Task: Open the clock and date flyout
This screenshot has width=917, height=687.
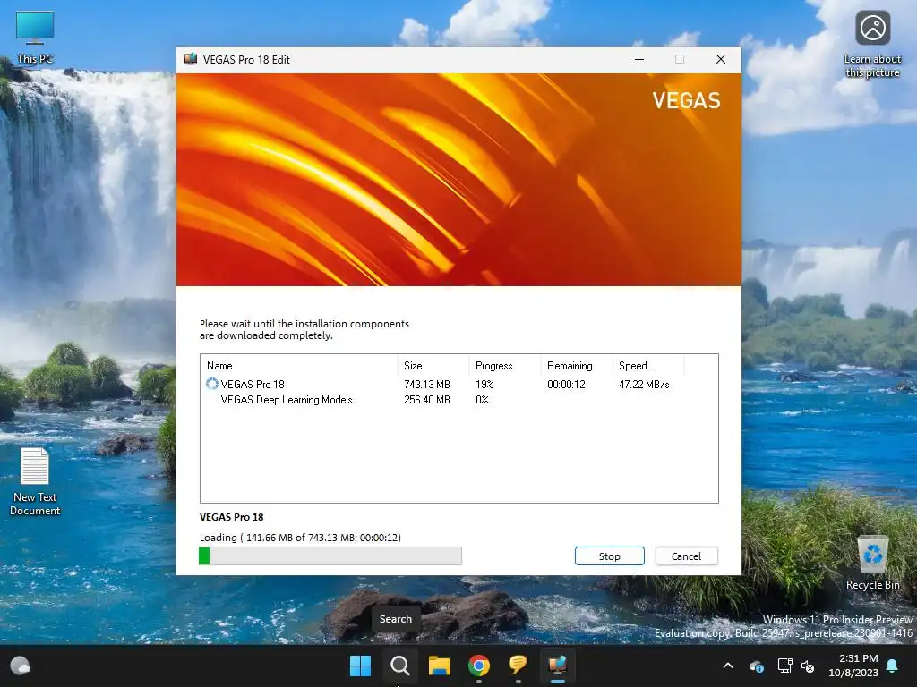Action: tap(853, 666)
